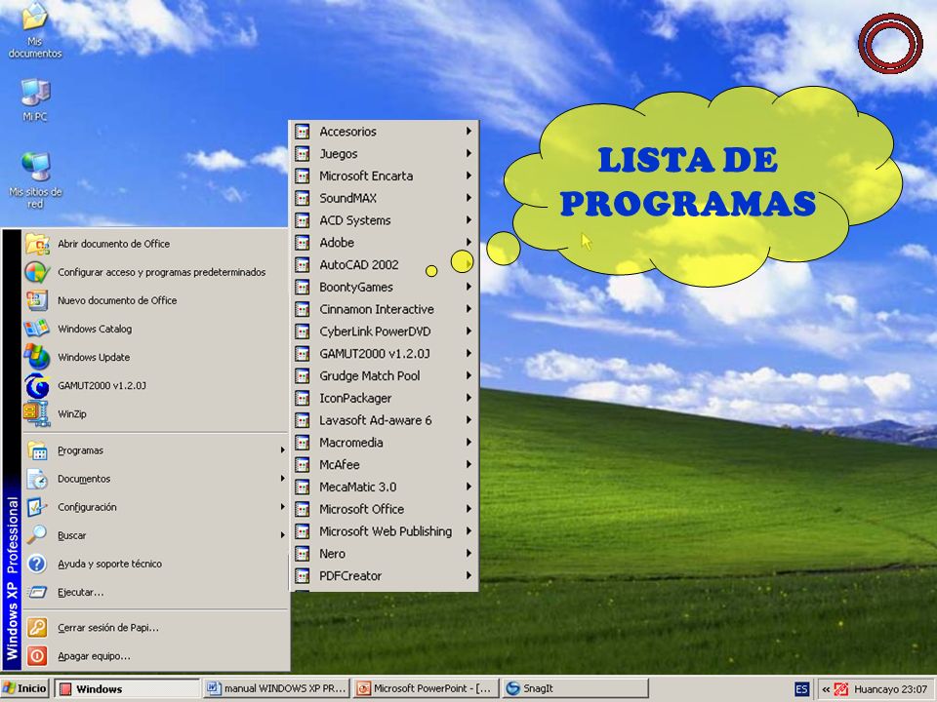Open Microsoft Web Publishing group

[384, 531]
